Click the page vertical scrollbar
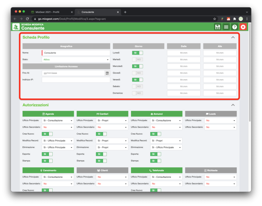Image resolution: width=262 pixels, height=206 pixels. coord(250,72)
